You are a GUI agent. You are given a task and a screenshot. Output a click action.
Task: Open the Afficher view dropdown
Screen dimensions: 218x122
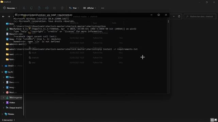point(90,8)
